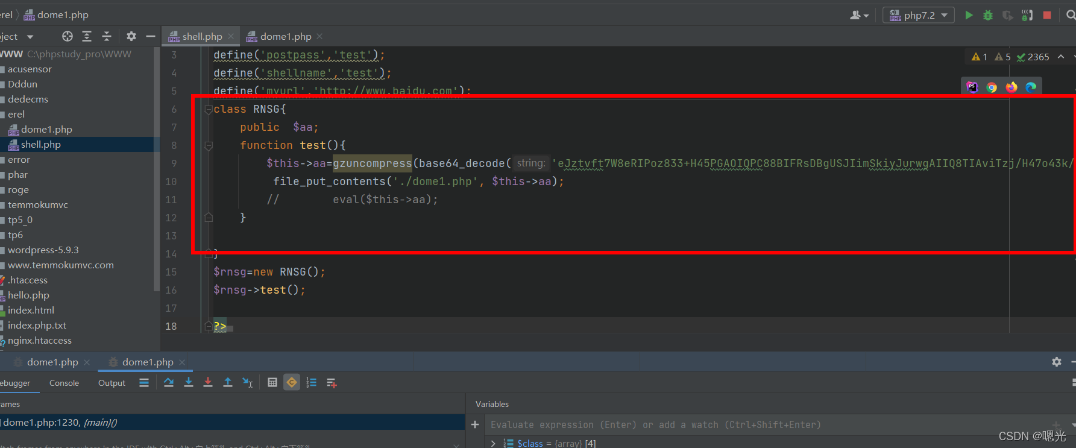Show execution point icon
Image resolution: width=1076 pixels, height=448 pixels.
pyautogui.click(x=144, y=382)
